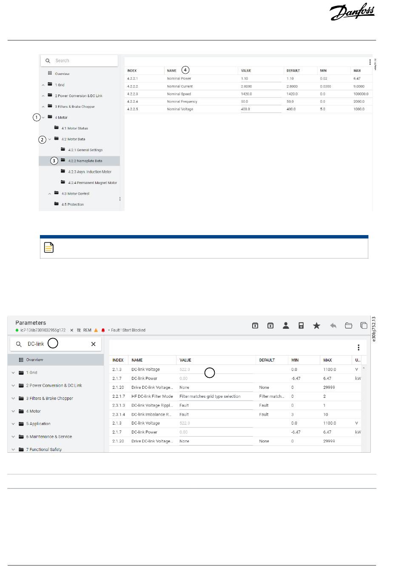Open the 4.2.4 Permanent Magnet Motor folder
The height and width of the screenshot is (583, 404).
point(89,183)
